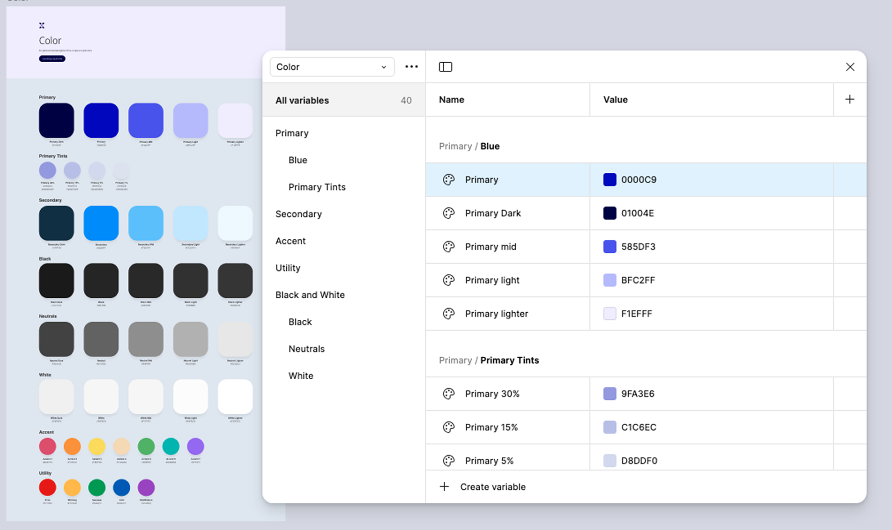This screenshot has height=530, width=892.
Task: Click the palette icon beside Primary 30%
Action: (x=449, y=394)
